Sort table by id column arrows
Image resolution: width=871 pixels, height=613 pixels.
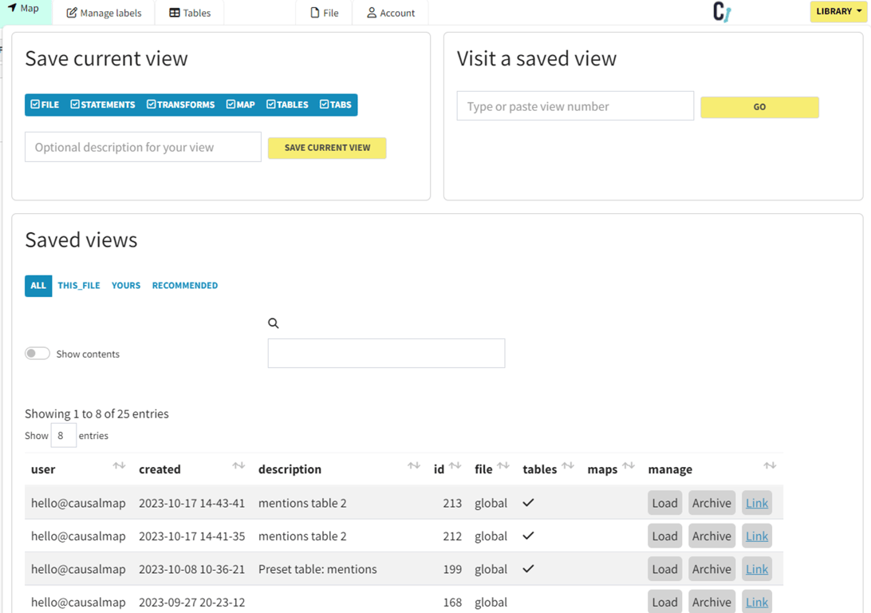point(455,466)
